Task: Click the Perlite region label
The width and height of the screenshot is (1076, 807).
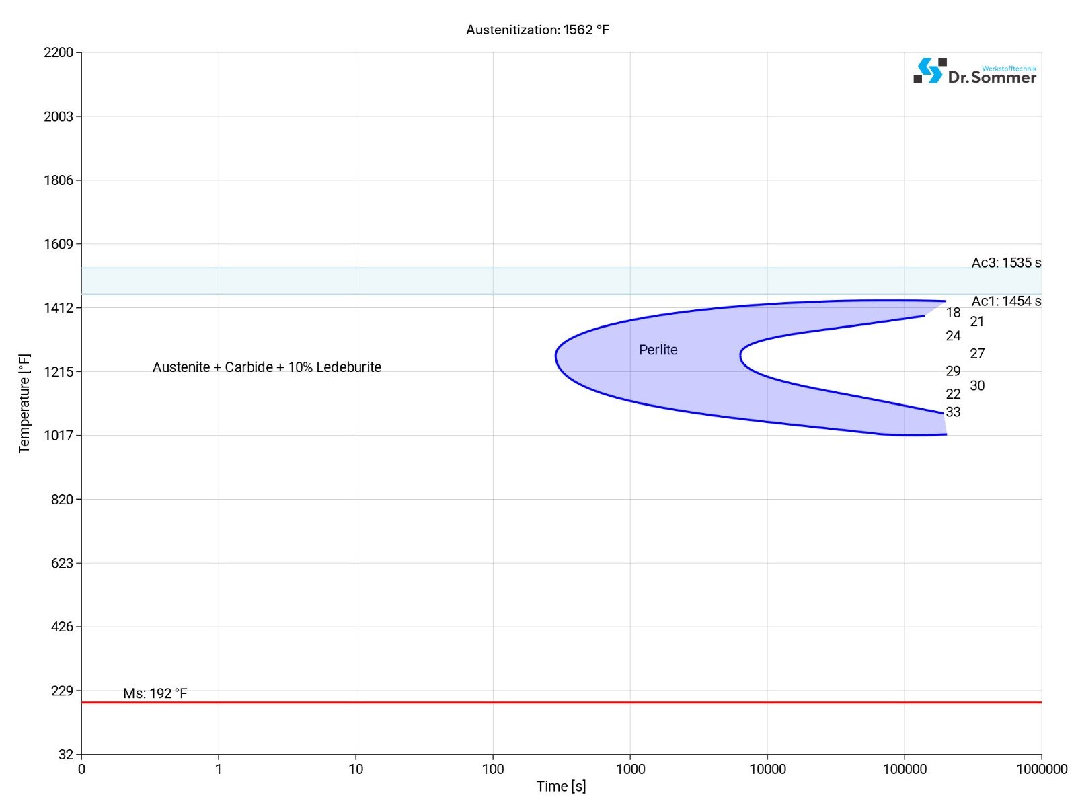Action: tap(658, 350)
